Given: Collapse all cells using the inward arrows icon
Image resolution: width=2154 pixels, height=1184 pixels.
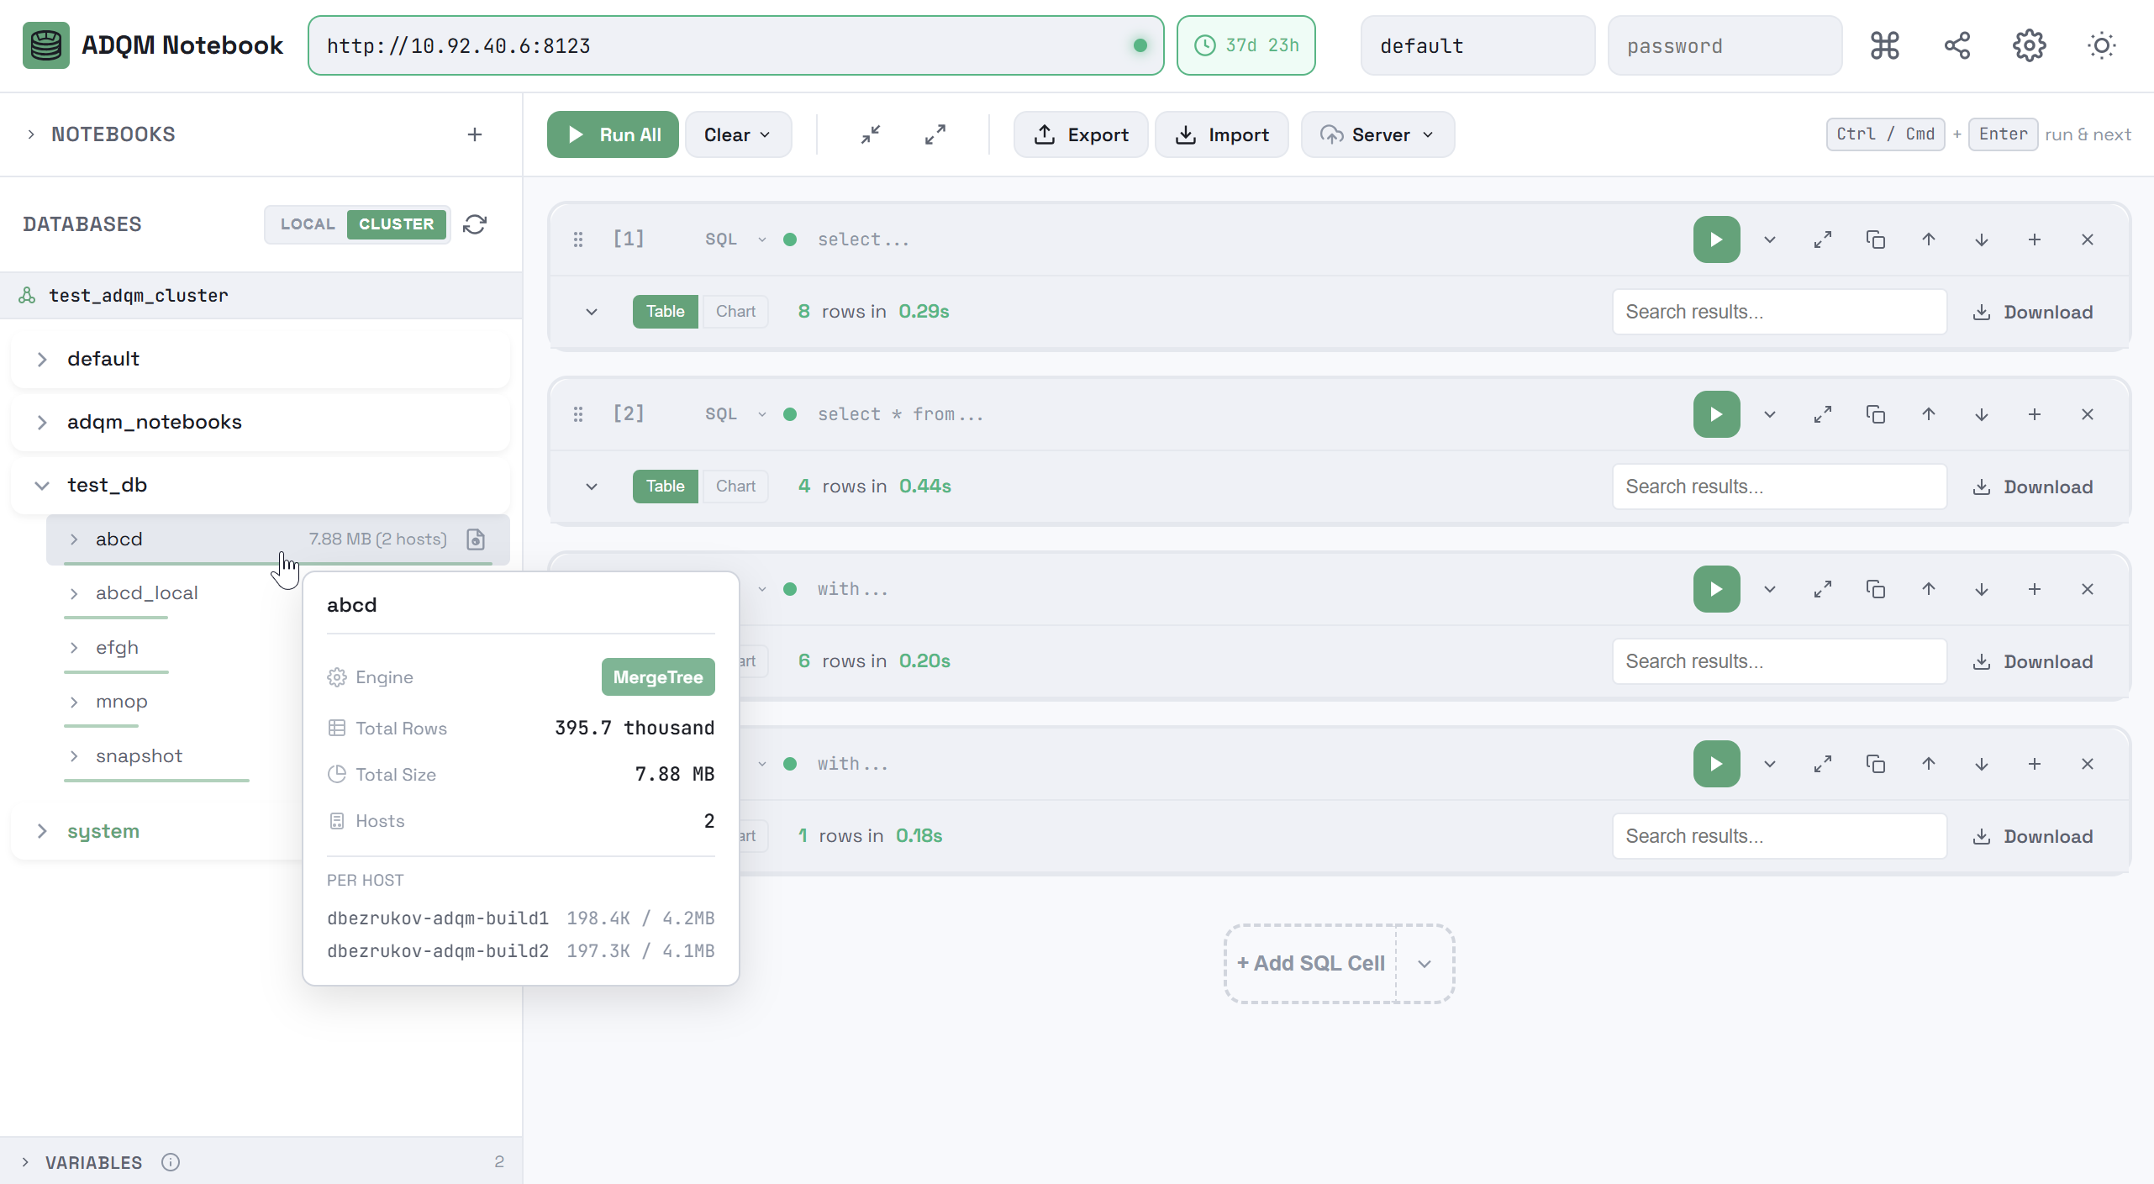Looking at the screenshot, I should [x=870, y=134].
